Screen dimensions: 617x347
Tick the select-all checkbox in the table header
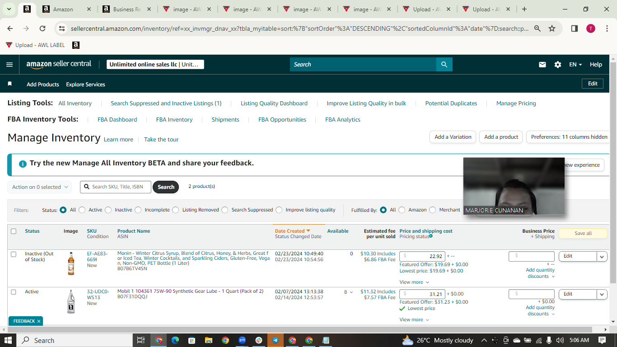click(14, 231)
